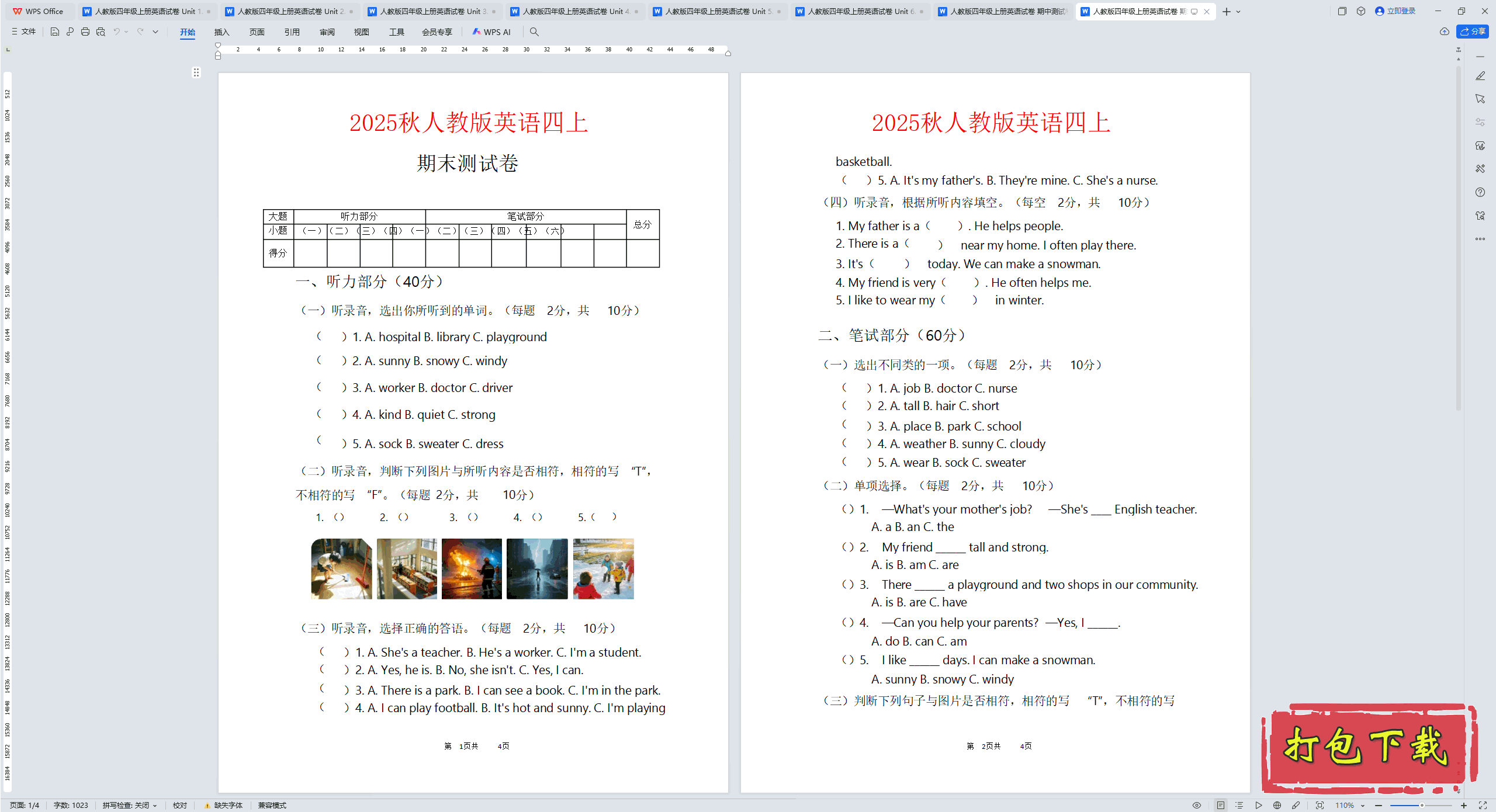Click the Print icon in quick toolbar
This screenshot has width=1496, height=812.
click(x=85, y=32)
